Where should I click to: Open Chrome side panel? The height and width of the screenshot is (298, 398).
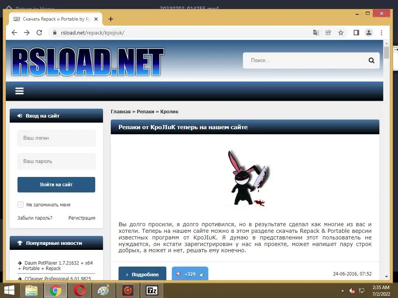tap(356, 33)
